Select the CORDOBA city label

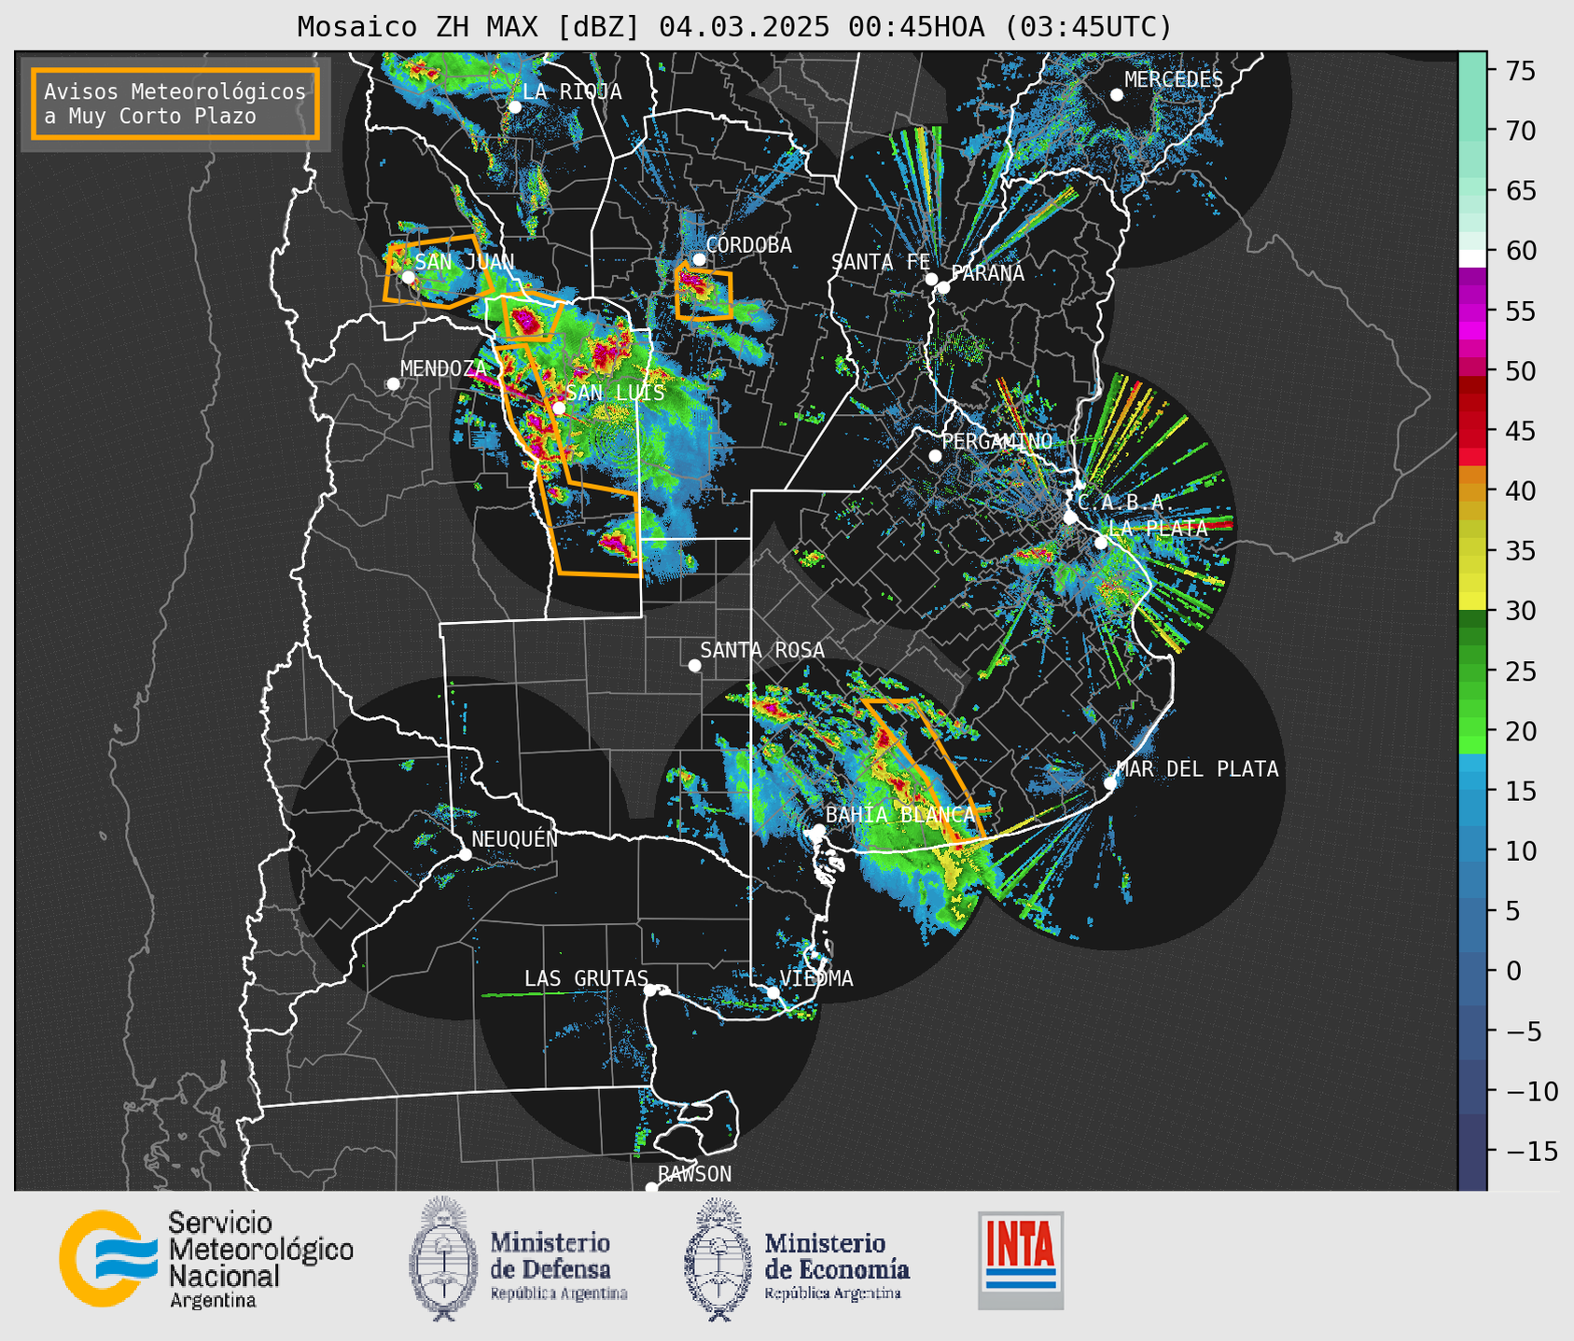748,245
